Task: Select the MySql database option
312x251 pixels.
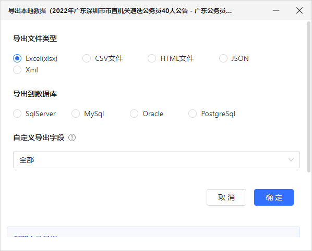Action: click(76, 114)
